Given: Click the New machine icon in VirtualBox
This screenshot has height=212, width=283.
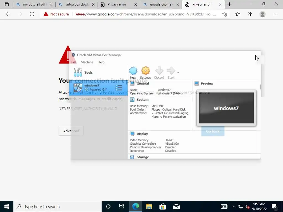Looking at the screenshot, I should [x=133, y=73].
